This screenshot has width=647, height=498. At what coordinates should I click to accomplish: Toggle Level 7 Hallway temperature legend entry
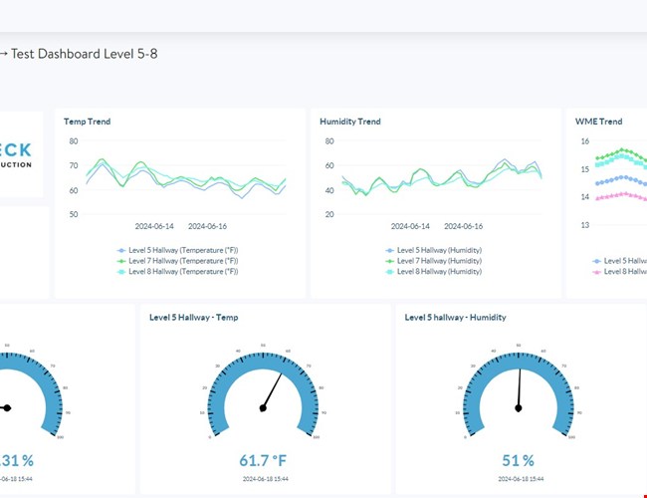pyautogui.click(x=178, y=261)
